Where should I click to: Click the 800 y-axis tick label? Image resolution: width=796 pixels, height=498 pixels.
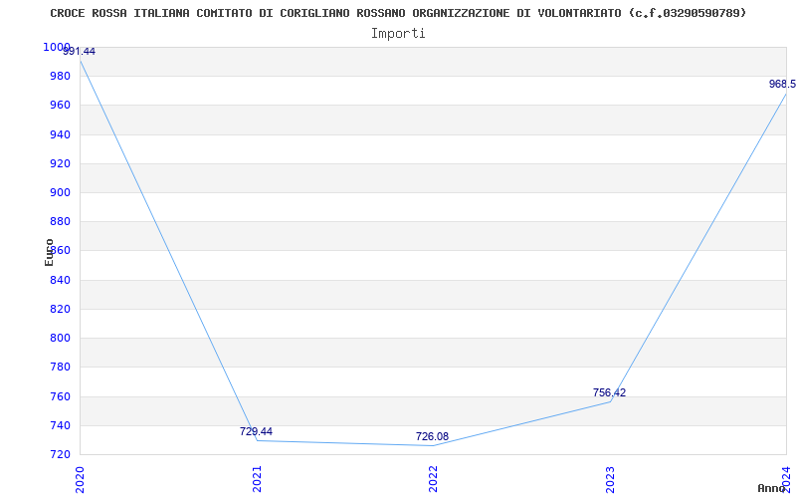61,338
